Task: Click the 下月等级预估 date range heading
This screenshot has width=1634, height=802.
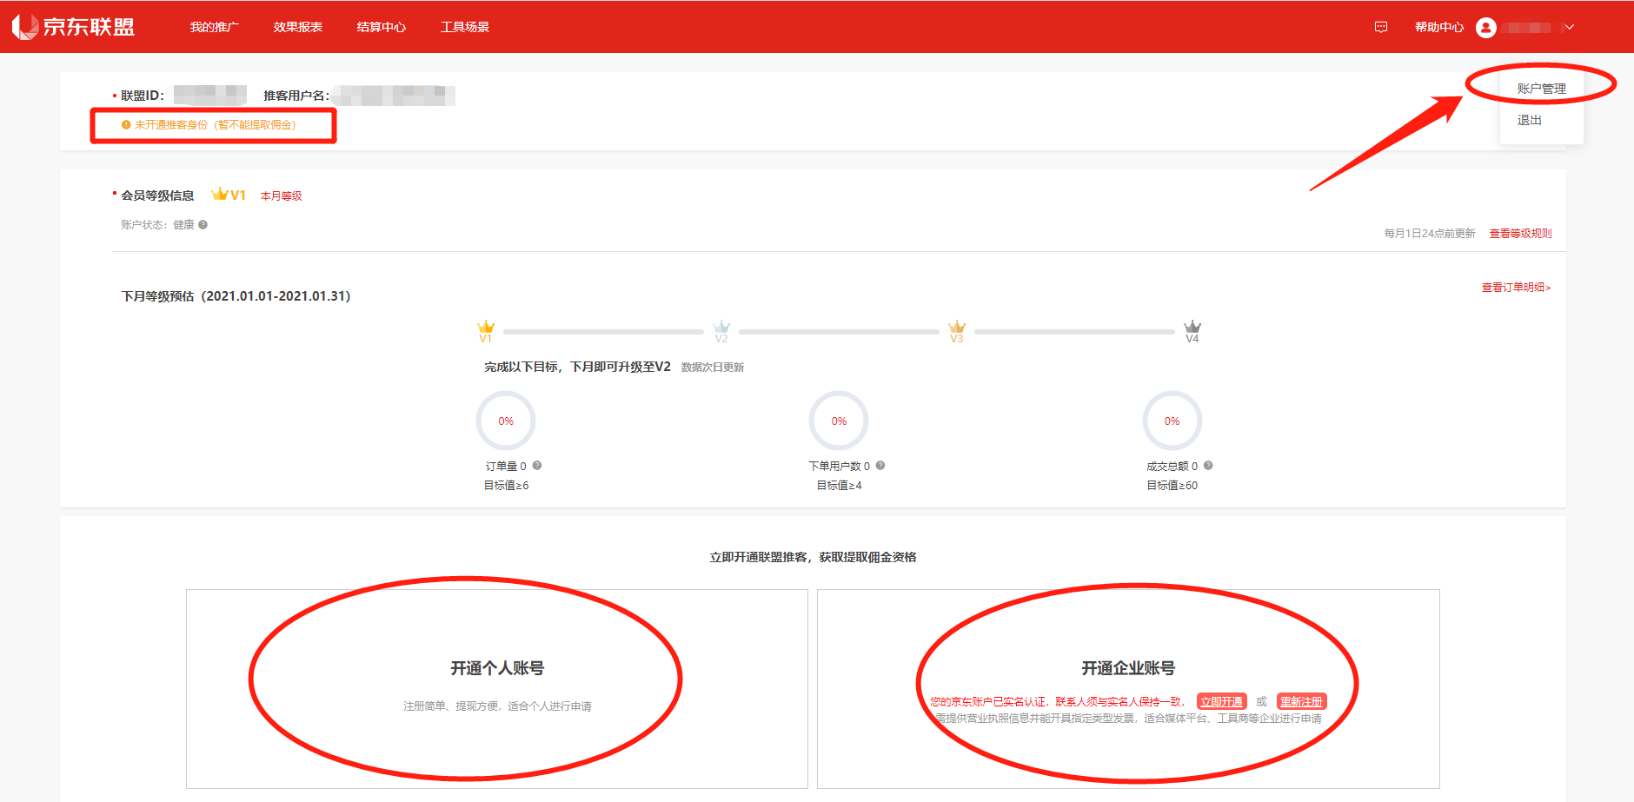Action: tap(236, 296)
